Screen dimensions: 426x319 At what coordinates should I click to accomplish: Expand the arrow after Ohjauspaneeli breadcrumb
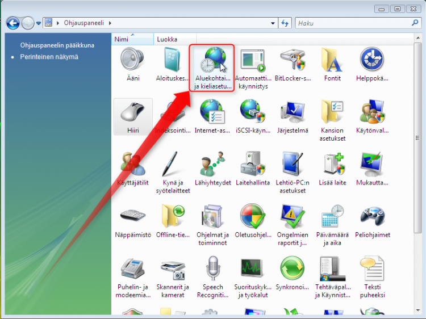[110, 23]
